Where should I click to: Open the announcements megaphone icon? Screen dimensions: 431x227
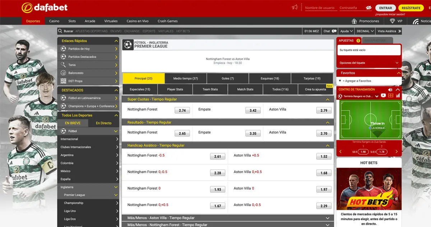pos(295,8)
